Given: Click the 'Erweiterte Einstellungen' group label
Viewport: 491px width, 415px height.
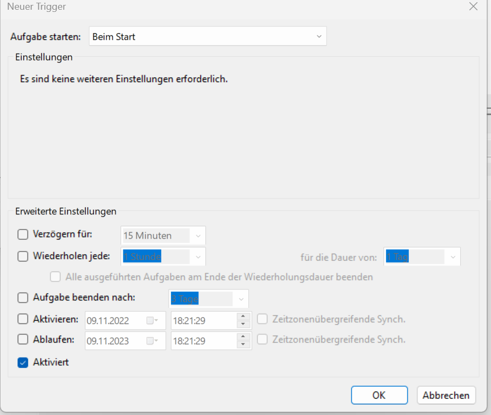Looking at the screenshot, I should [66, 212].
